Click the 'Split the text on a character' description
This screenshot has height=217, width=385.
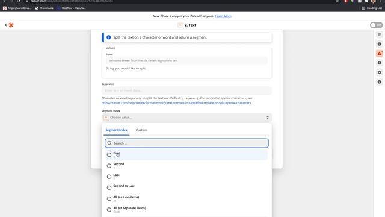pos(160,37)
